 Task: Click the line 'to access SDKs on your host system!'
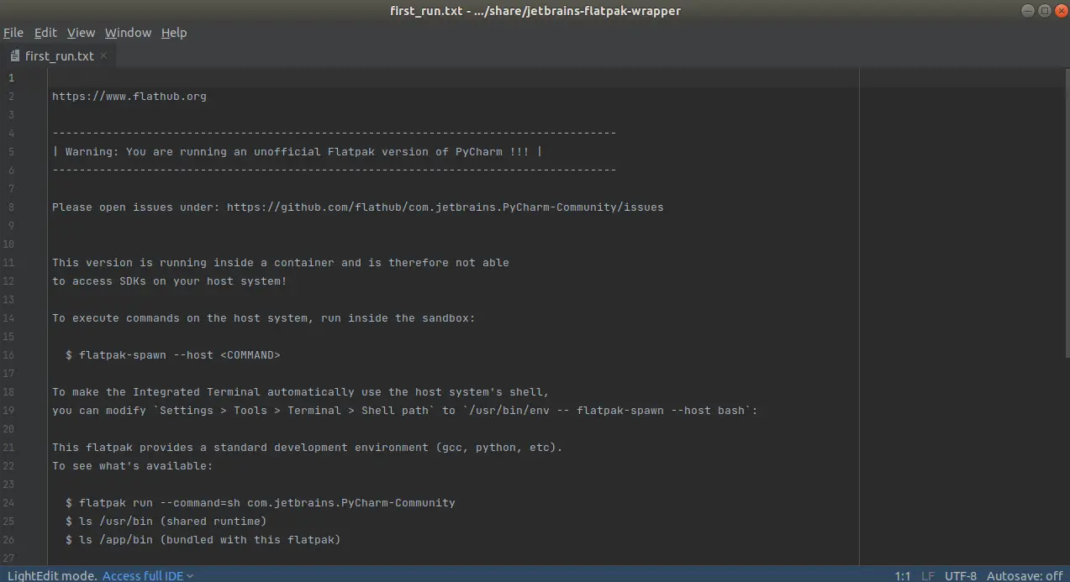pos(170,281)
